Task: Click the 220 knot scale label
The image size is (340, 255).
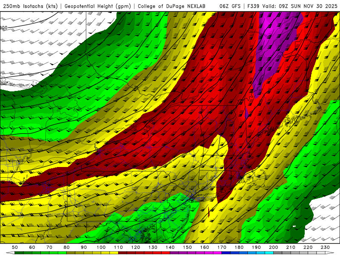Action: (308, 247)
